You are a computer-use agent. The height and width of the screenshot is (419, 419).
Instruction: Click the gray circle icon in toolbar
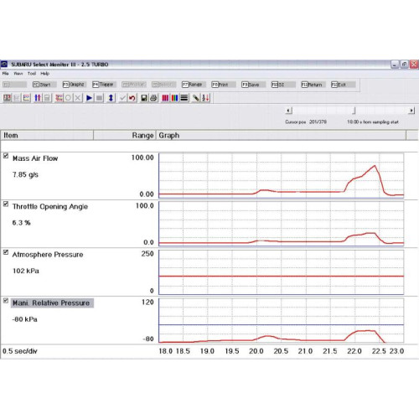tap(68, 98)
